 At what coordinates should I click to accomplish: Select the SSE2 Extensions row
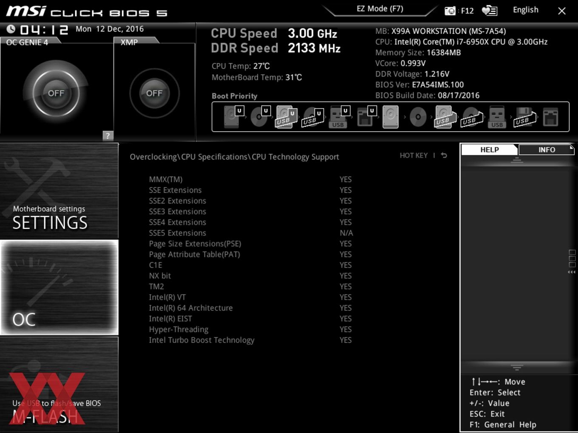point(251,201)
